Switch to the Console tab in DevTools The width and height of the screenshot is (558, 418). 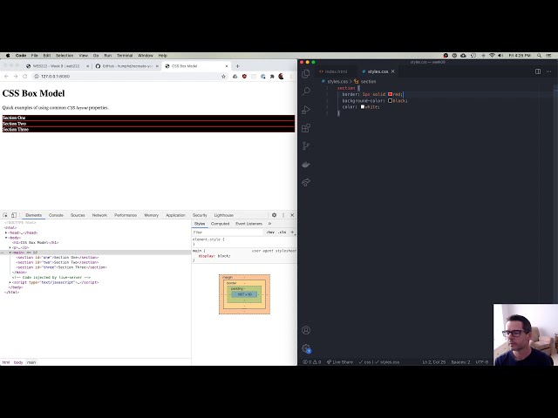[x=56, y=215]
